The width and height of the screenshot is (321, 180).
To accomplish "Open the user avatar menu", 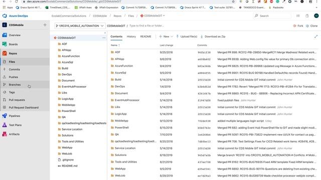I will 316,15.
